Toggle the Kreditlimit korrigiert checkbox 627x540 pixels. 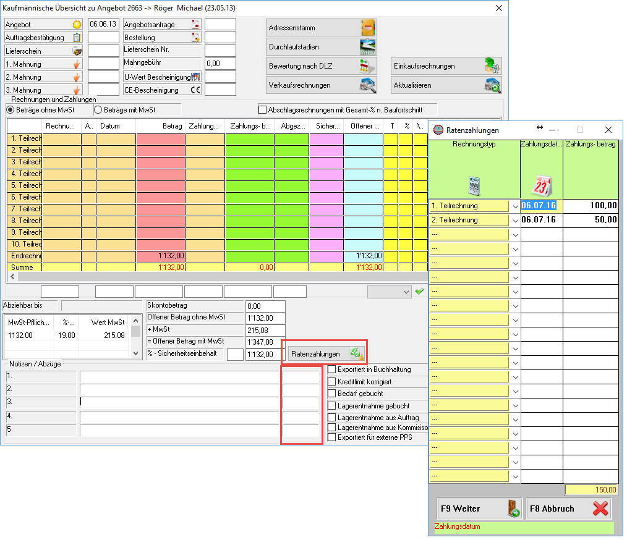pyautogui.click(x=332, y=382)
